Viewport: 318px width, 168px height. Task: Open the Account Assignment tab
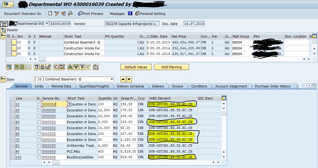coord(232,86)
